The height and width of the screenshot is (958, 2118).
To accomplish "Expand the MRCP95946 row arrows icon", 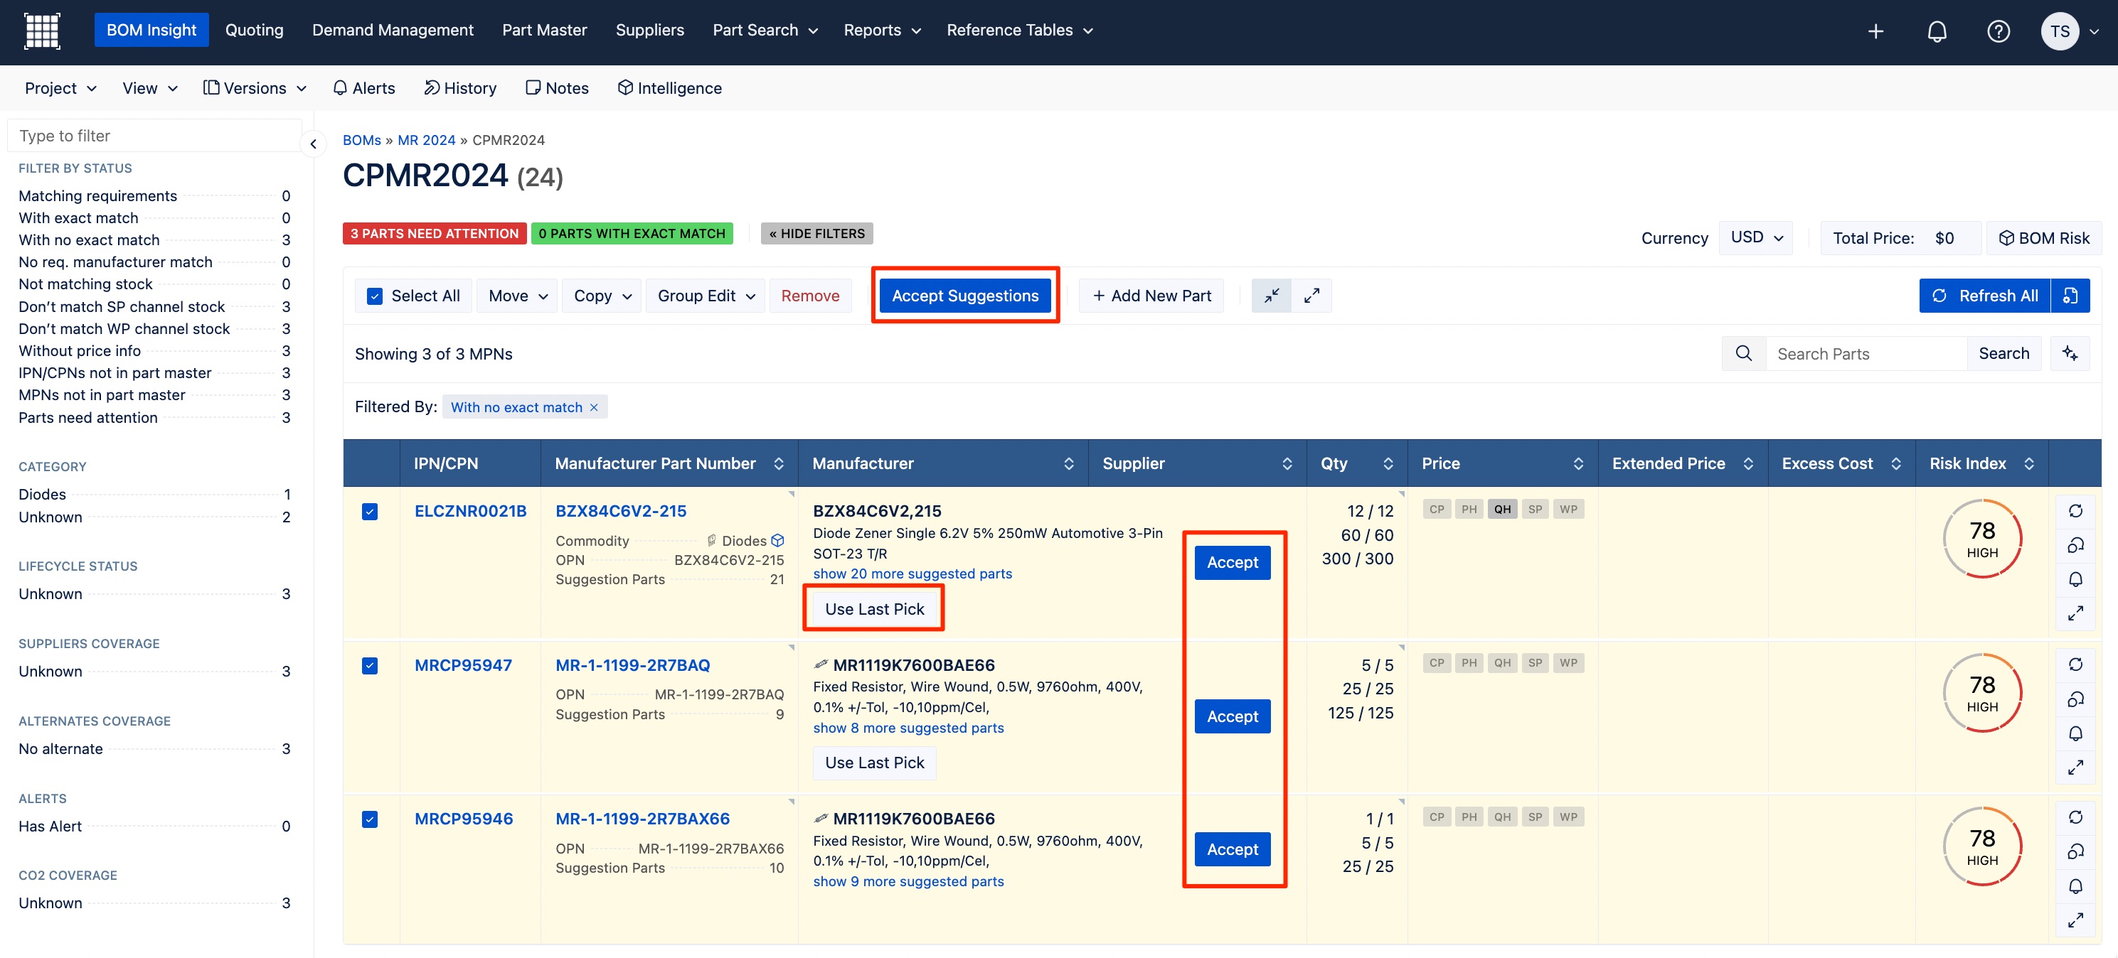I will [x=2075, y=920].
